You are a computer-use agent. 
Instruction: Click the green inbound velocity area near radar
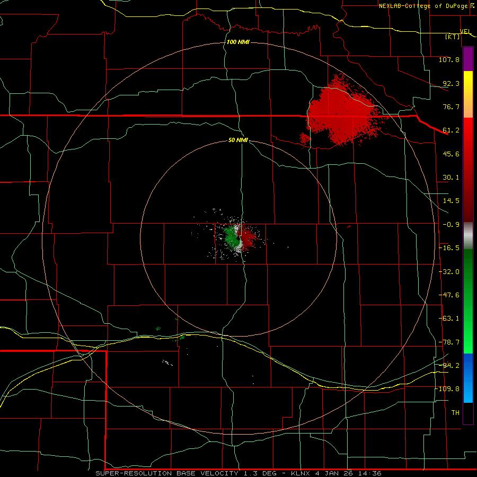[232, 237]
